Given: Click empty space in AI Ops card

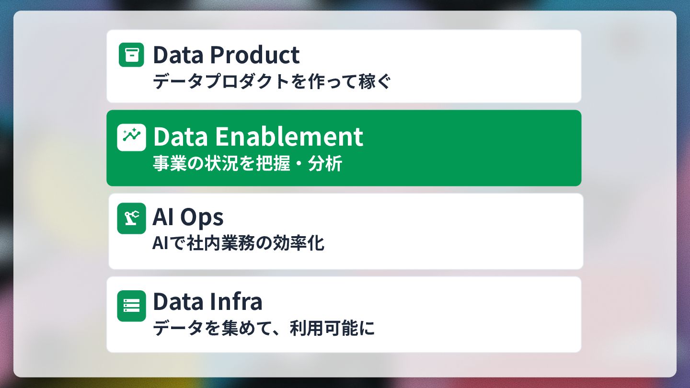Looking at the screenshot, I should click(x=479, y=231).
